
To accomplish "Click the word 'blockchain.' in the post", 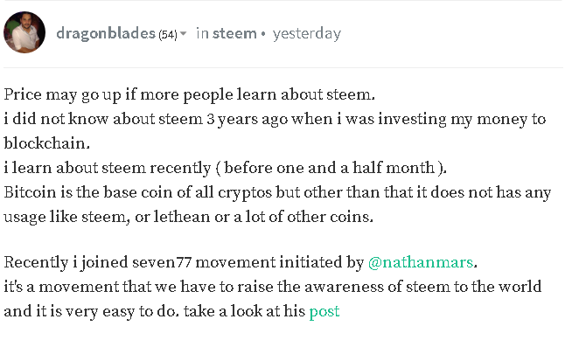I will tap(47, 143).
